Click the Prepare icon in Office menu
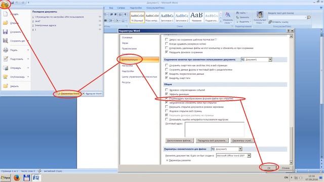Image resolution: width=324 pixels, height=182 pixels. click(x=6, y=59)
